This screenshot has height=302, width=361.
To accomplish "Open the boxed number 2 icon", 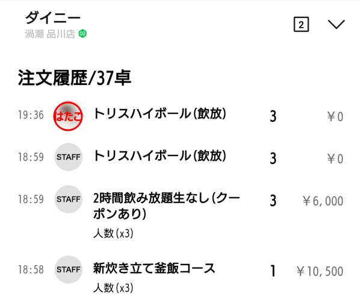I will (x=301, y=24).
